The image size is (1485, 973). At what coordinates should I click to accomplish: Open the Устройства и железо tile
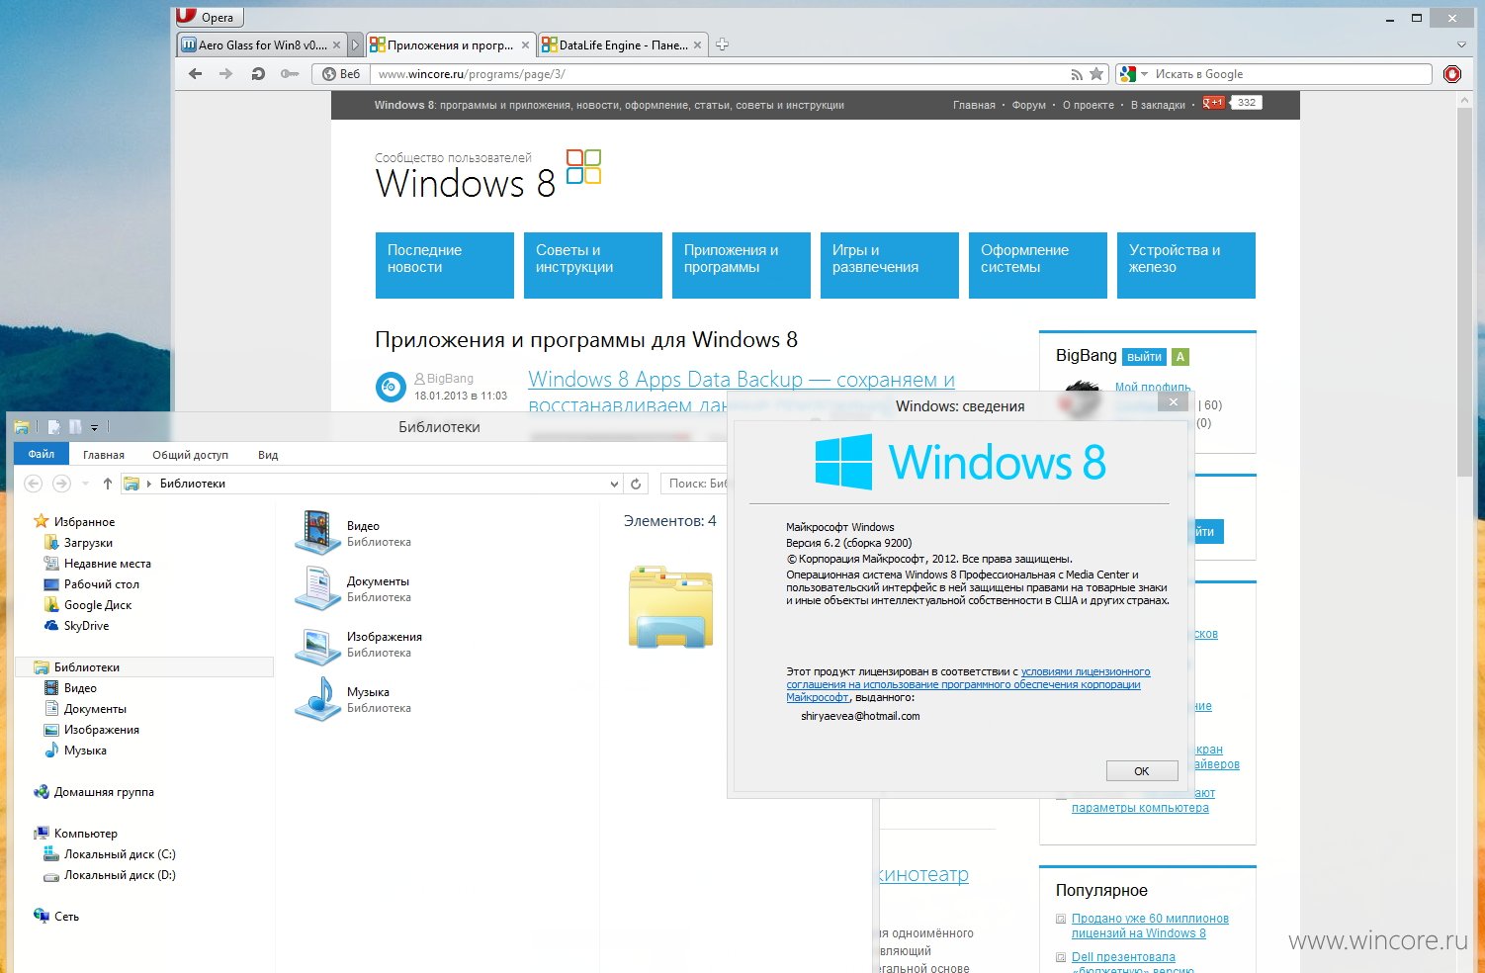point(1186,265)
